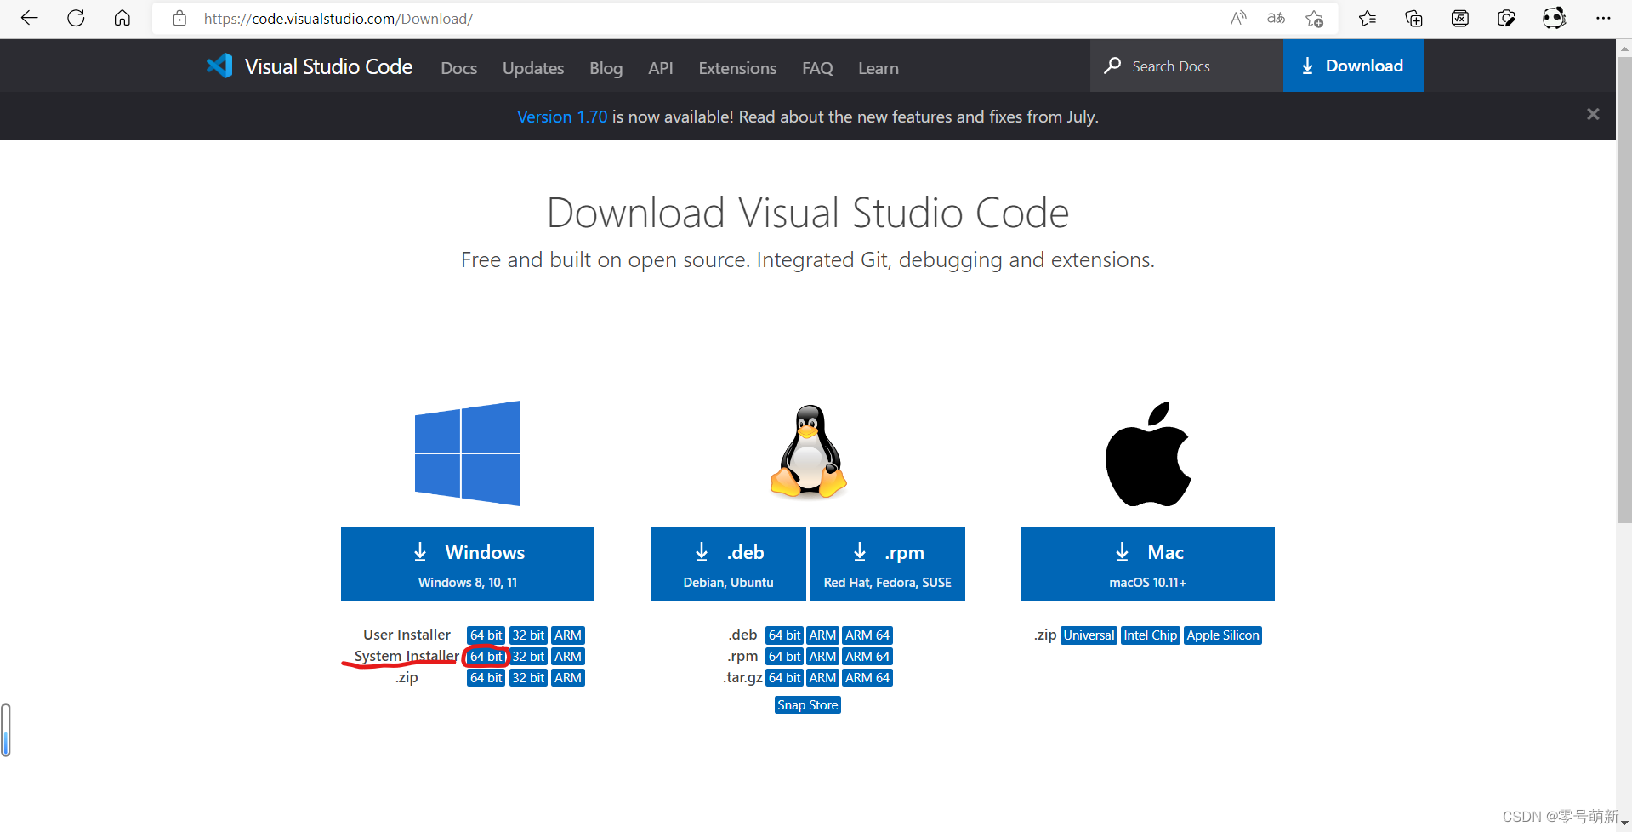Download Windows .zip 64 bit
Viewport: 1632px width, 832px height.
(x=486, y=678)
